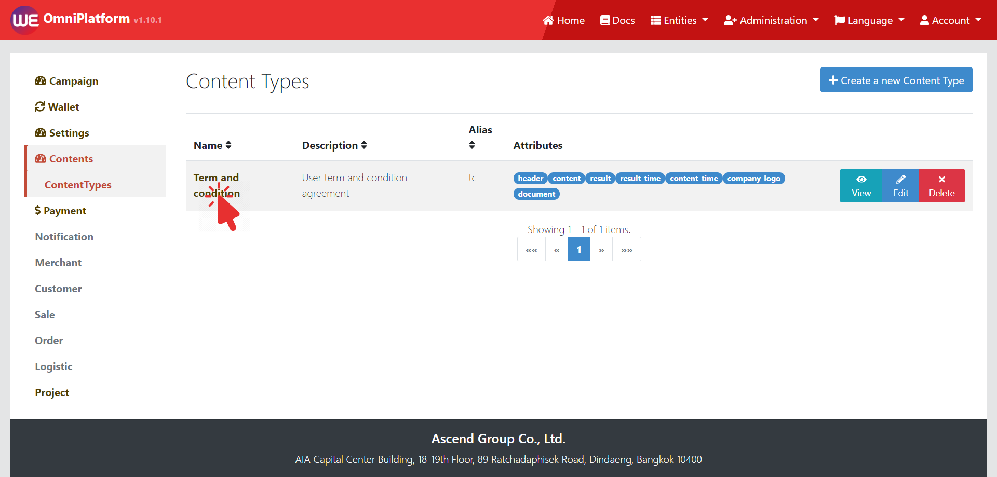The height and width of the screenshot is (477, 997).
Task: Select ContentTypes in the sidebar
Action: pyautogui.click(x=78, y=185)
